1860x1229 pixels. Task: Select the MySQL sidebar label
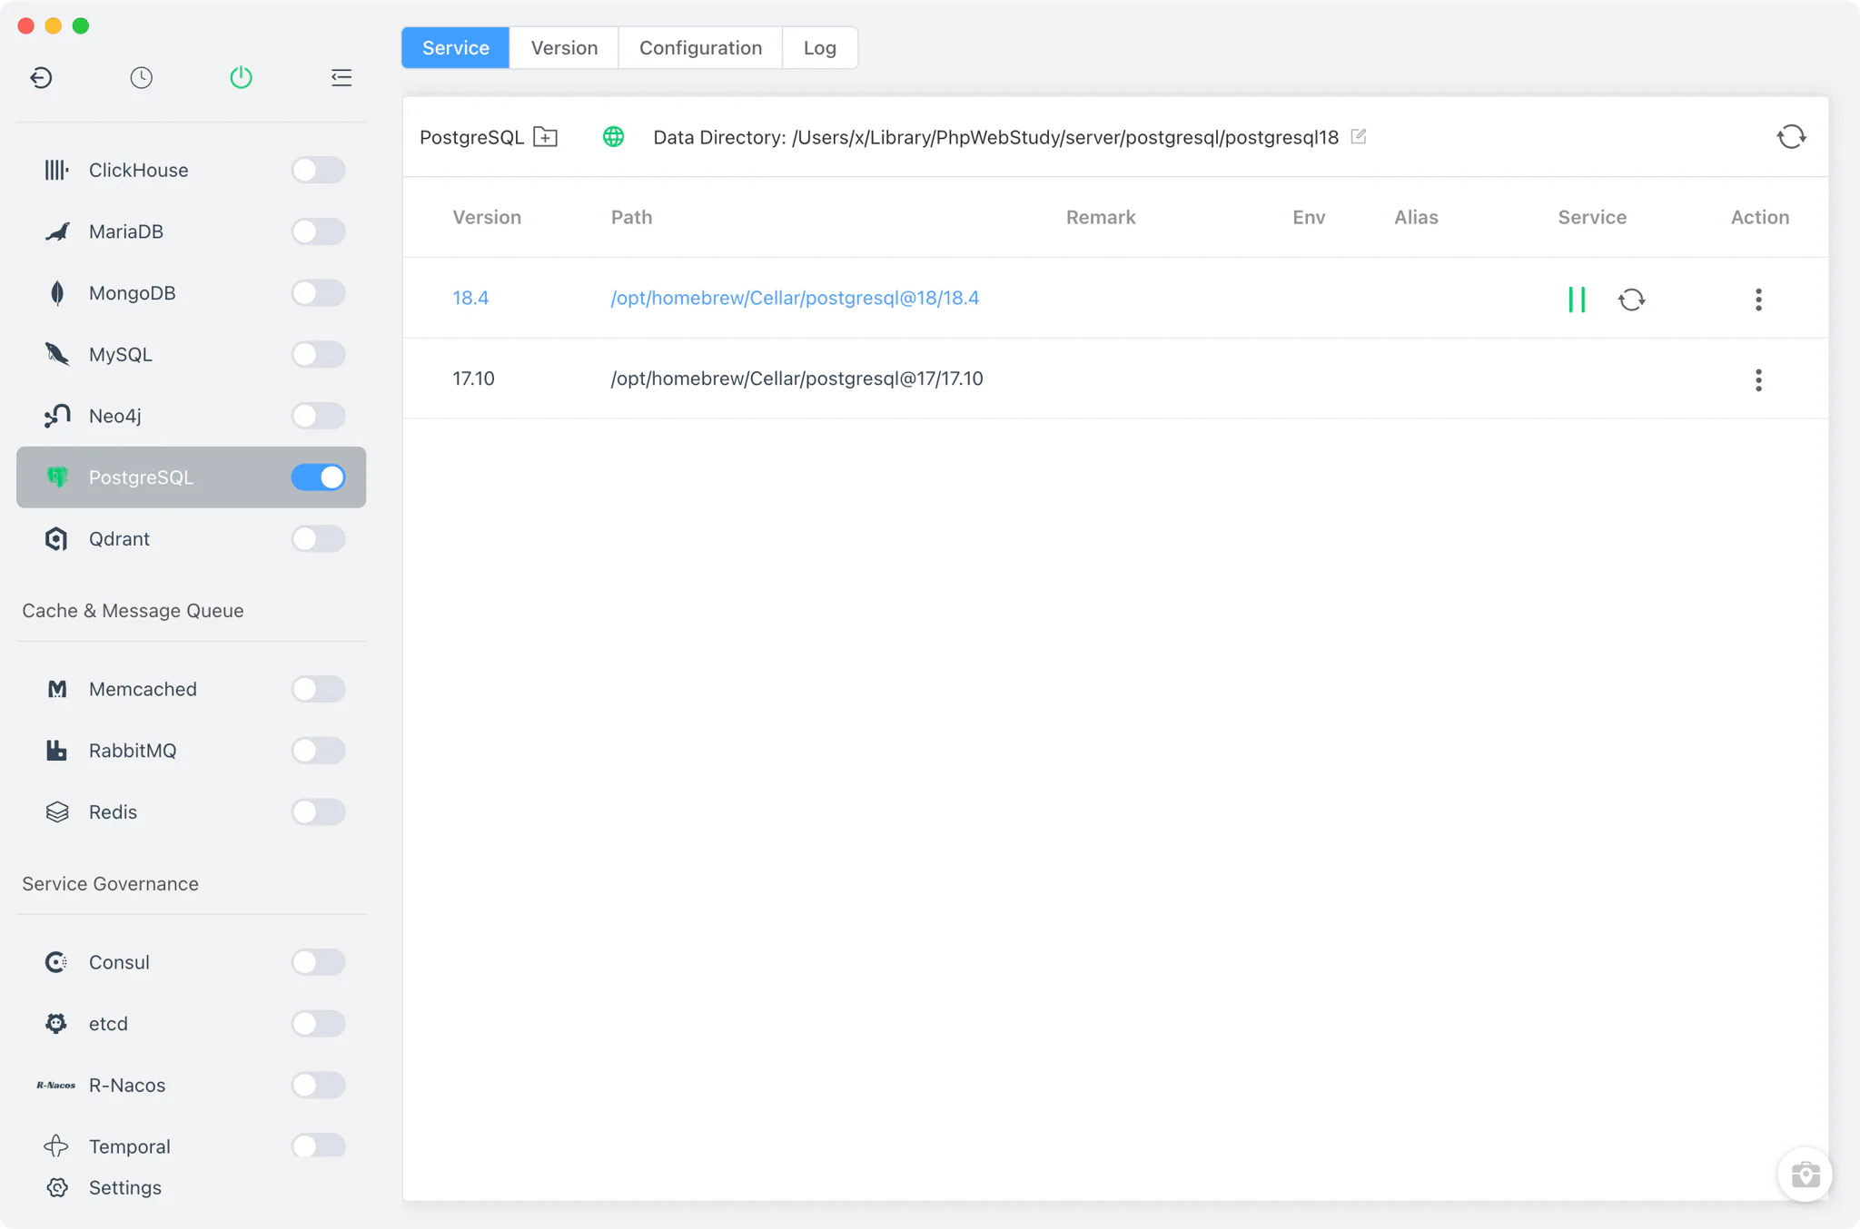[120, 355]
